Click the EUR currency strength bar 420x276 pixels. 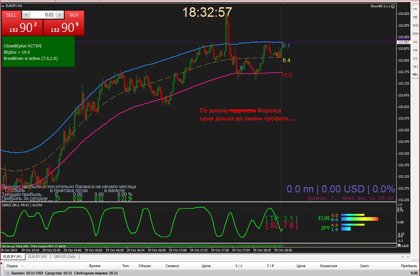pos(360,217)
